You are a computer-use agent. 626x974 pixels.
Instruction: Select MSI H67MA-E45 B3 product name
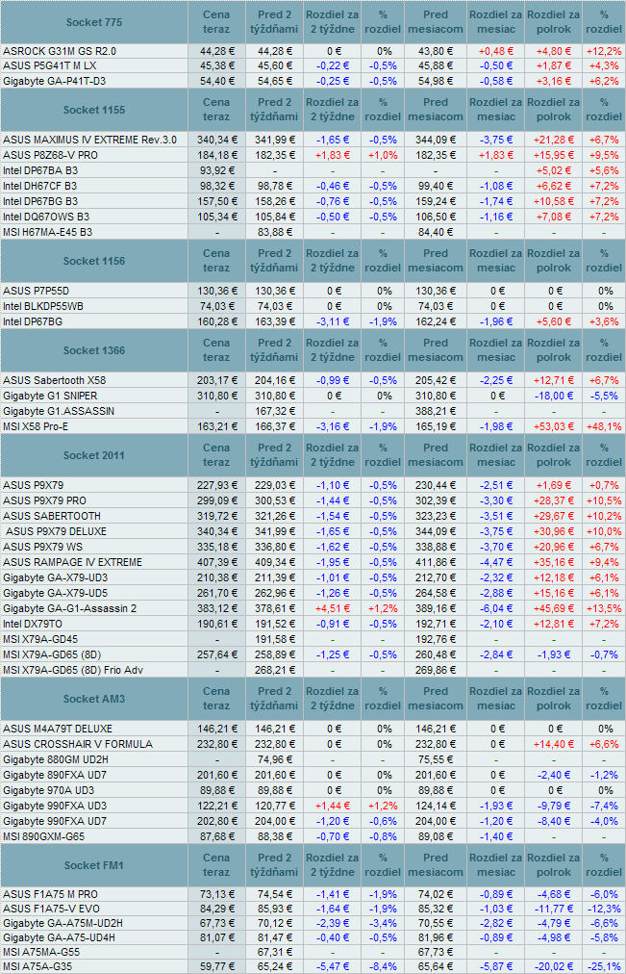pyautogui.click(x=48, y=232)
